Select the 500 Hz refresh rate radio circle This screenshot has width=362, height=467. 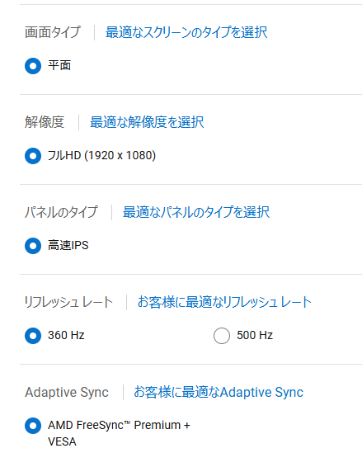tap(222, 336)
